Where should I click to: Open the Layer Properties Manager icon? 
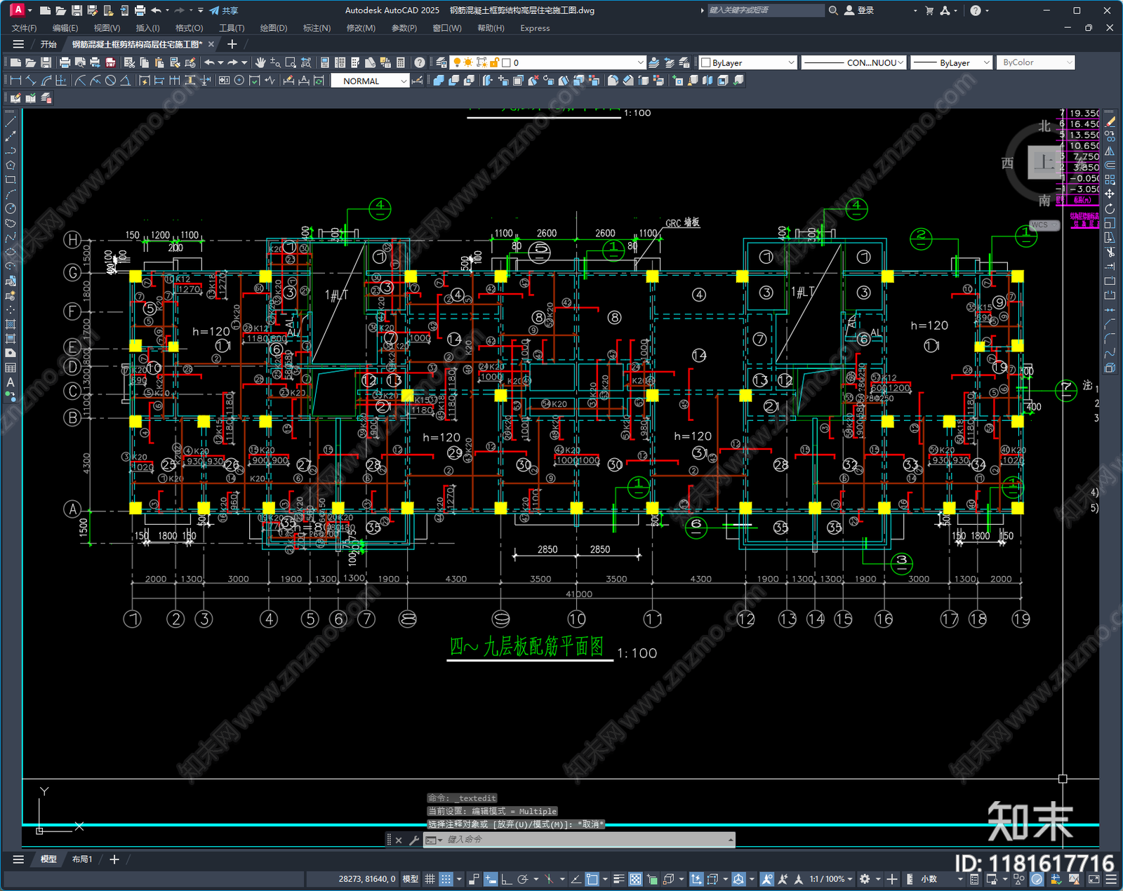(441, 62)
